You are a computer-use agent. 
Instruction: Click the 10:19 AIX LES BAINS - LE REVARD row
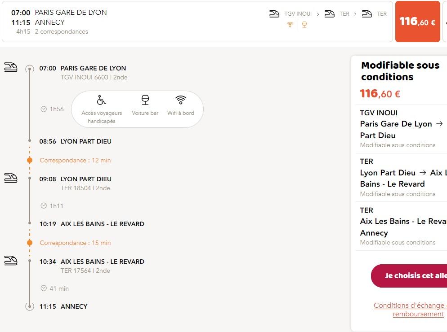(92, 224)
